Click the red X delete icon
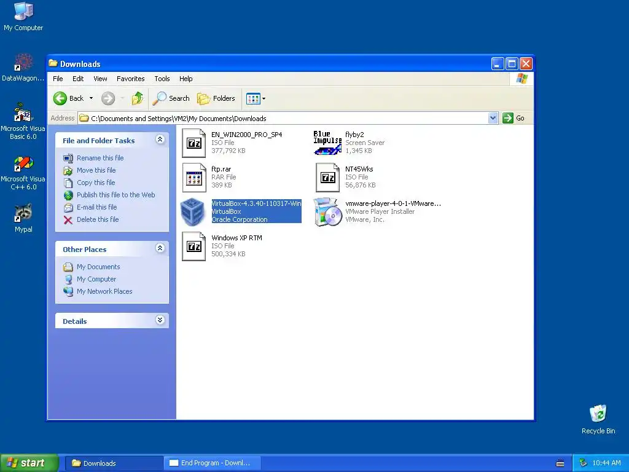 tap(68, 220)
